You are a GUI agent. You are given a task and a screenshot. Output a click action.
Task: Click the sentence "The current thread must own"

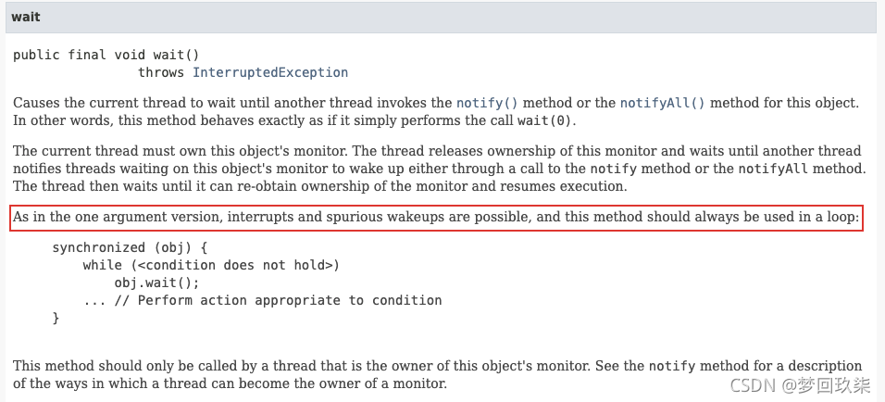(x=139, y=151)
